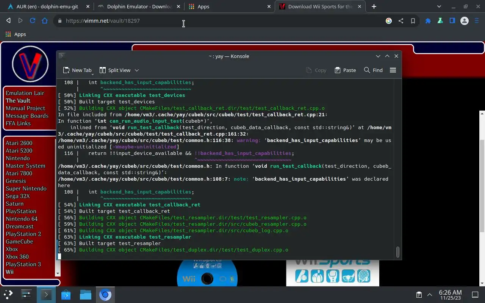This screenshot has height=303, width=485.
Task: Click Copy in Konsole toolbar
Action: 316,70
